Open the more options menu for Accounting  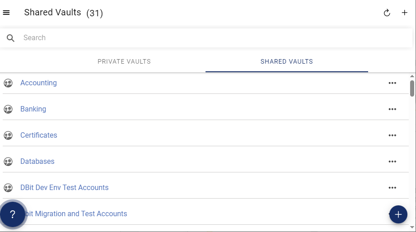pos(392,83)
